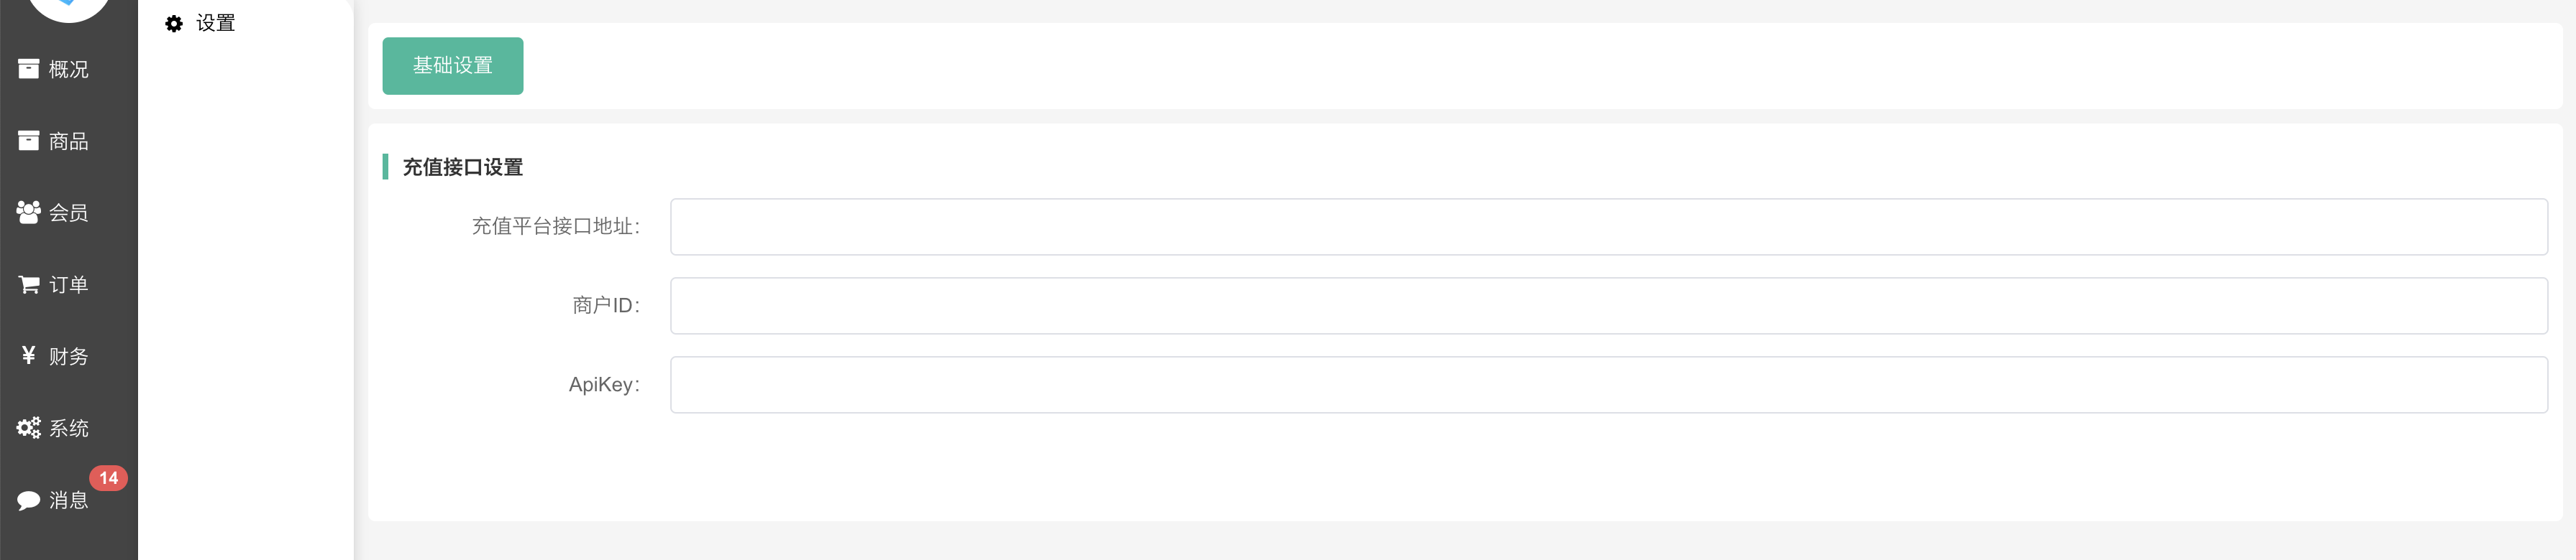Open the 会员 text menu entry
The width and height of the screenshot is (2576, 560).
69,213
